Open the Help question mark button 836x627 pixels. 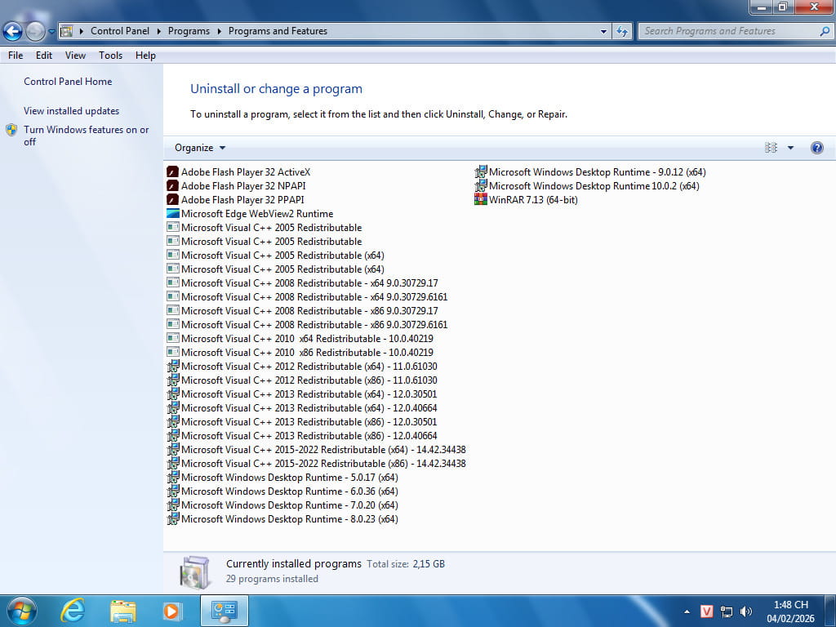point(816,148)
